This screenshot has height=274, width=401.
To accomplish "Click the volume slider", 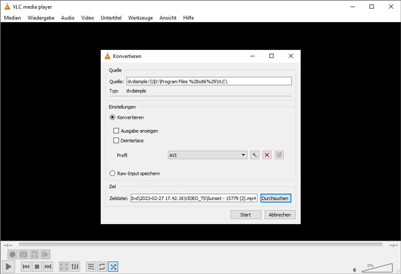I will (x=377, y=268).
